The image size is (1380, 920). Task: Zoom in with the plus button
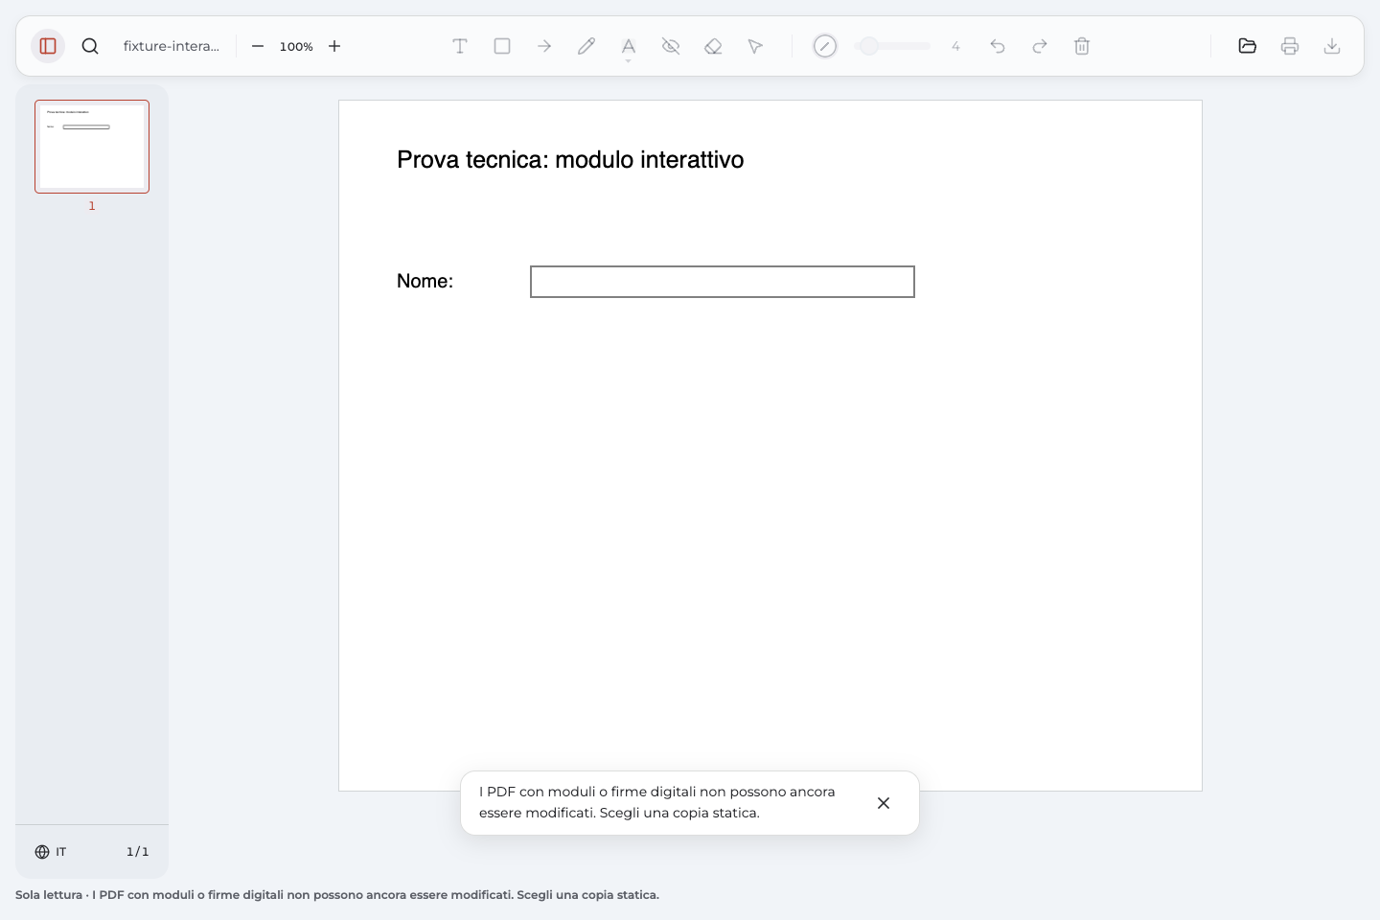tap(334, 46)
